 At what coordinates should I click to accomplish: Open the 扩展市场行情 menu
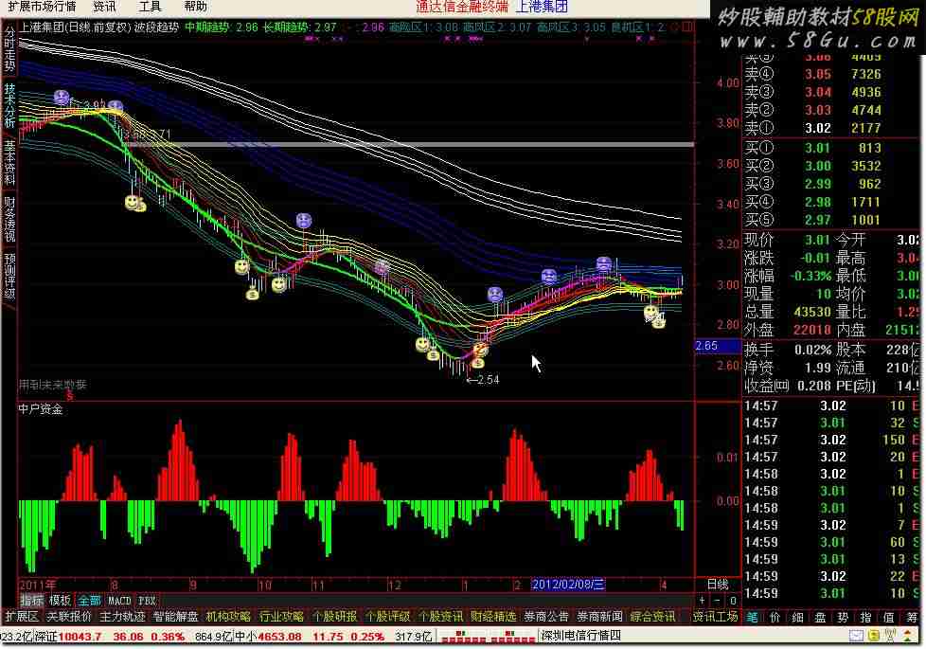(x=42, y=7)
